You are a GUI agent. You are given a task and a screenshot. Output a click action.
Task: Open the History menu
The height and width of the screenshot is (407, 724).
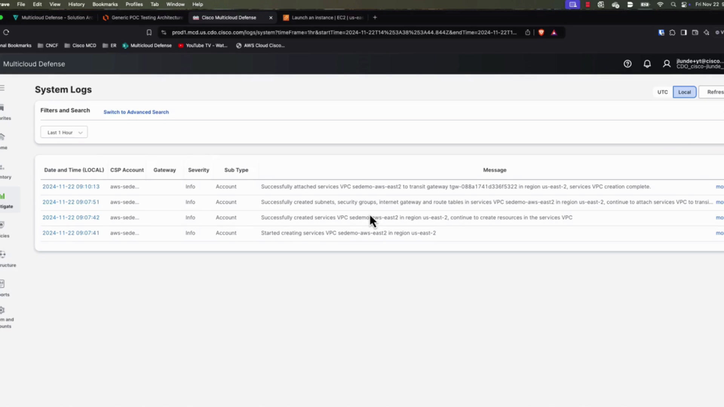(x=76, y=5)
